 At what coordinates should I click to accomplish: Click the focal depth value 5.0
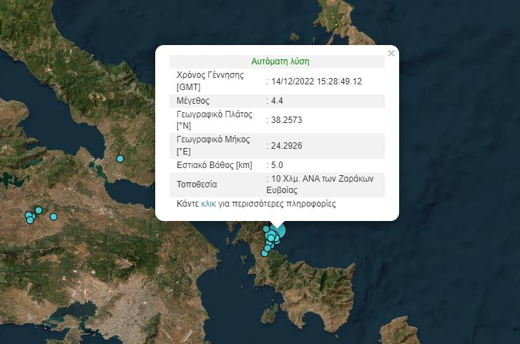point(278,165)
